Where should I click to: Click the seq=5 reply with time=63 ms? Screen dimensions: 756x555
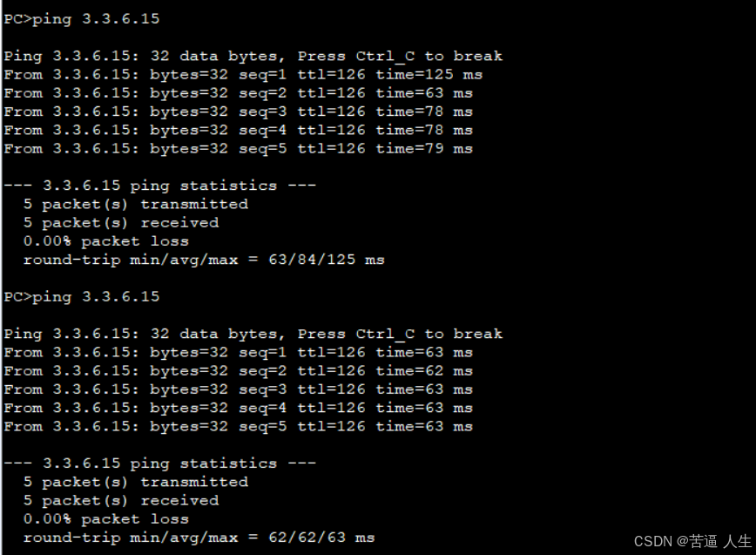tap(238, 427)
